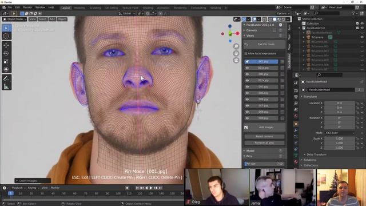This screenshot has width=366, height=206.
Task: Open FaceBuilder settings gear icon
Action: click(x=281, y=25)
